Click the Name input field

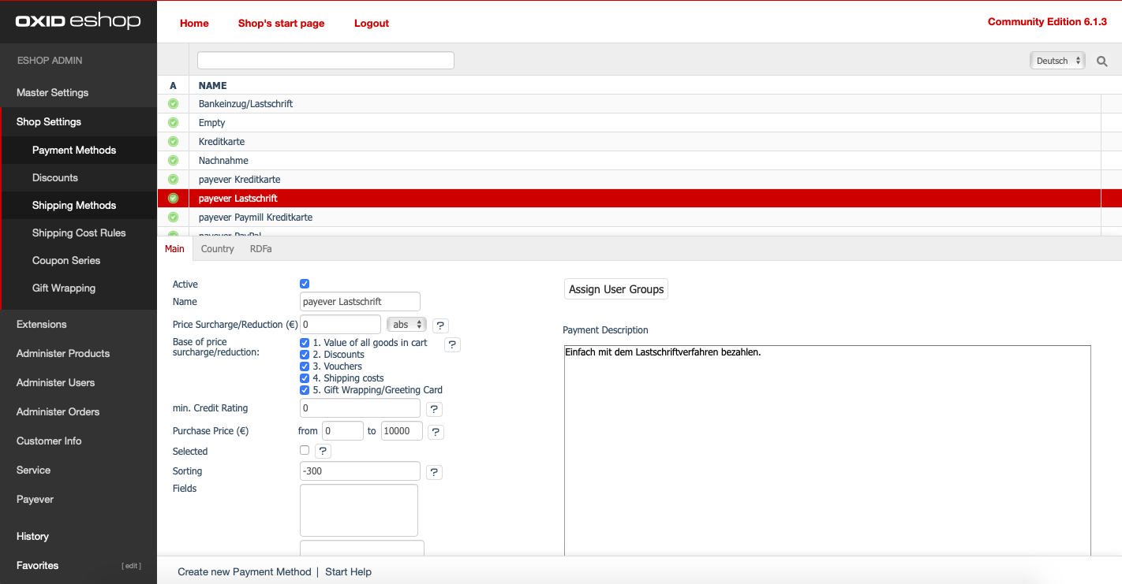(x=361, y=302)
